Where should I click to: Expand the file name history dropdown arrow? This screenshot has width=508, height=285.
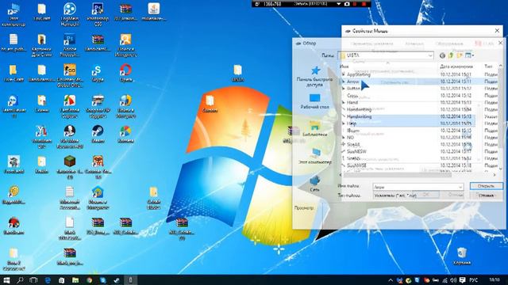pyautogui.click(x=460, y=187)
